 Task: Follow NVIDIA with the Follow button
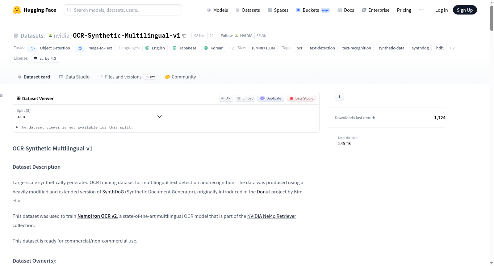[x=237, y=36]
